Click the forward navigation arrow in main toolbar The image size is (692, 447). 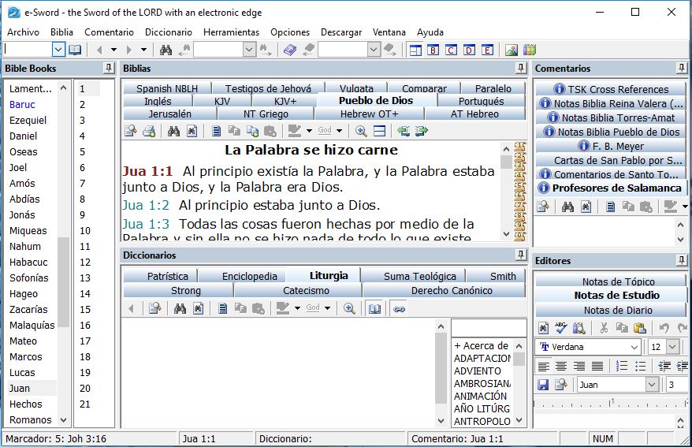(x=129, y=50)
